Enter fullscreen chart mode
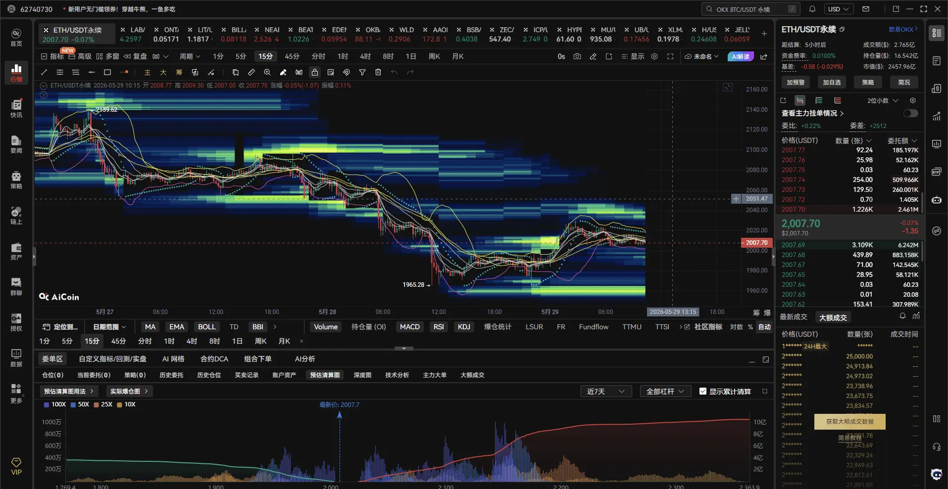Viewport: 948px width, 489px height. coord(670,56)
